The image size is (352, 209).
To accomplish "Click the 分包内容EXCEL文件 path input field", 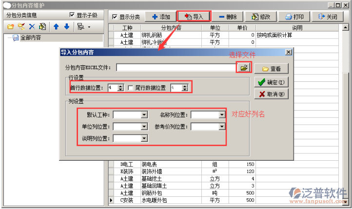I will (176, 68).
